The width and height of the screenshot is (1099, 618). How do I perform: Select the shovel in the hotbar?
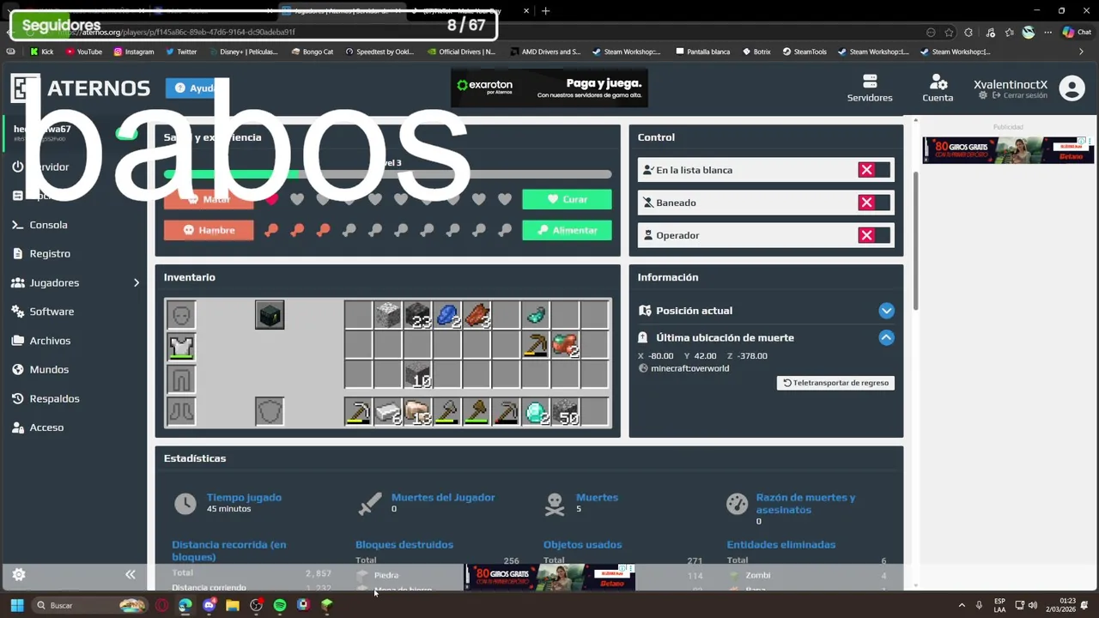pos(447,411)
